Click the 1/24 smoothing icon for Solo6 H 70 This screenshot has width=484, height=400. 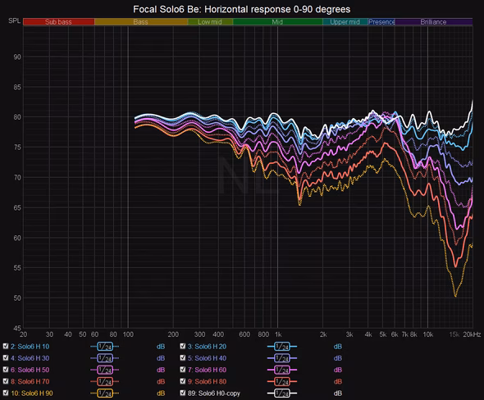pyautogui.click(x=105, y=382)
